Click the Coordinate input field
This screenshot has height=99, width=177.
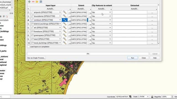click(x=122, y=97)
